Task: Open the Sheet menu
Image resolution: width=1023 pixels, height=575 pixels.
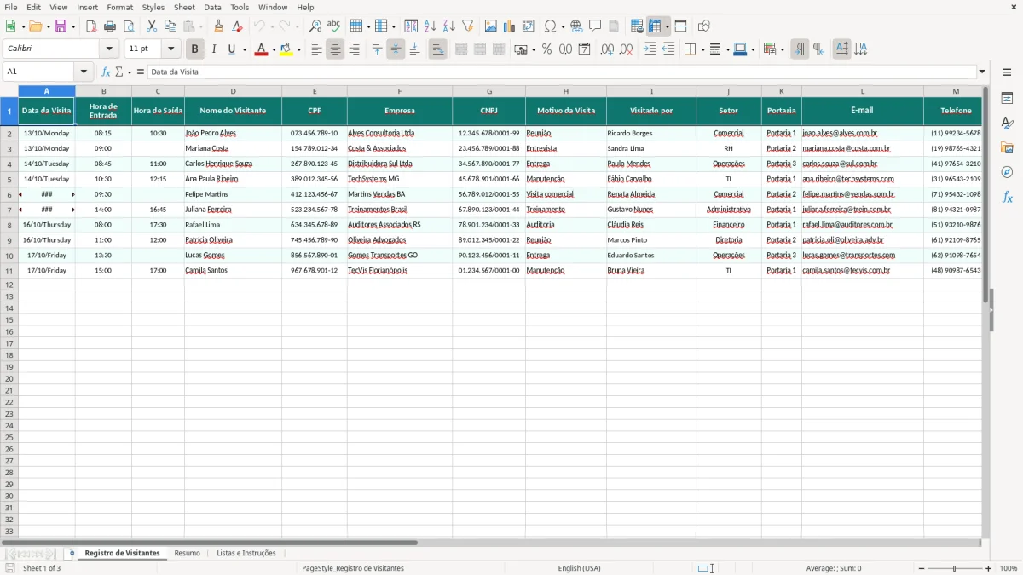Action: [185, 7]
